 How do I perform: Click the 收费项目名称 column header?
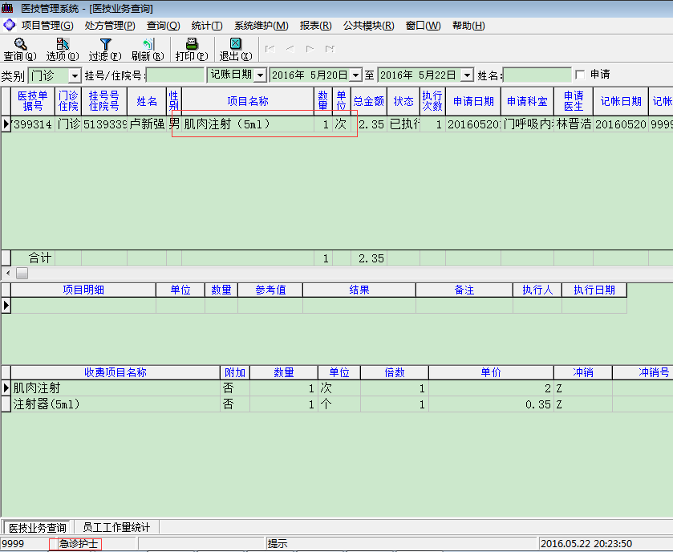tap(116, 372)
